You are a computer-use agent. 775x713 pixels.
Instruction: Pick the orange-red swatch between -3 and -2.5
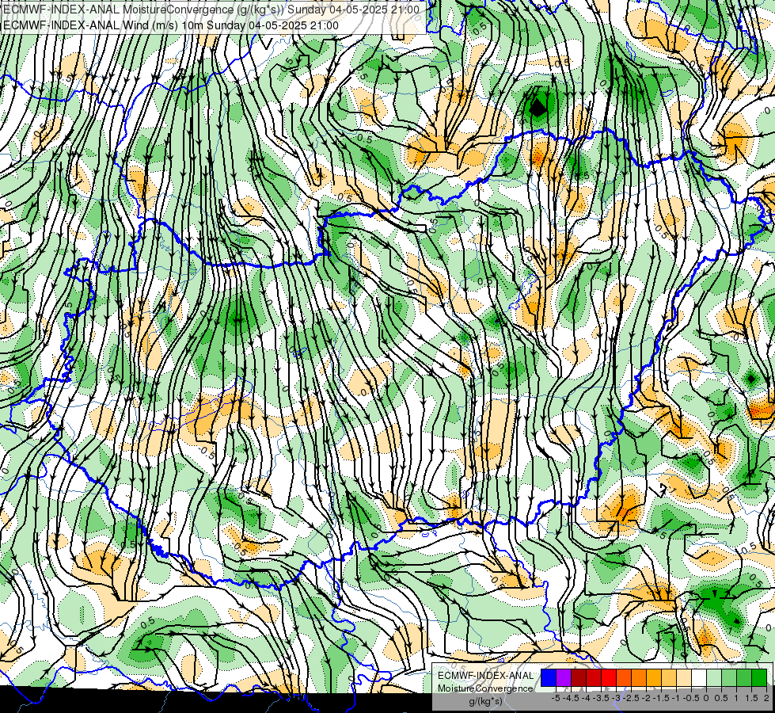coord(624,678)
